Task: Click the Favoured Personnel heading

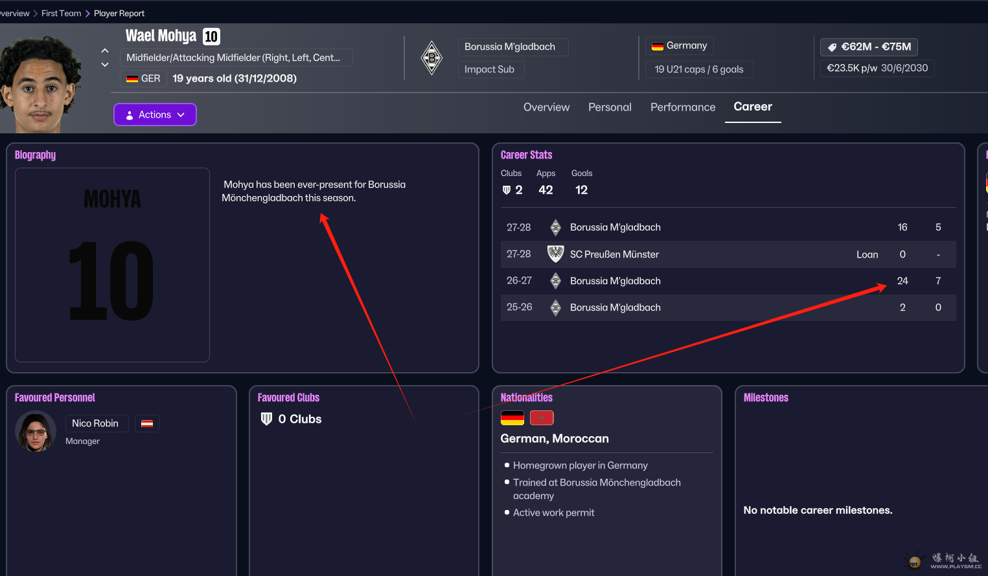Action: (x=54, y=397)
